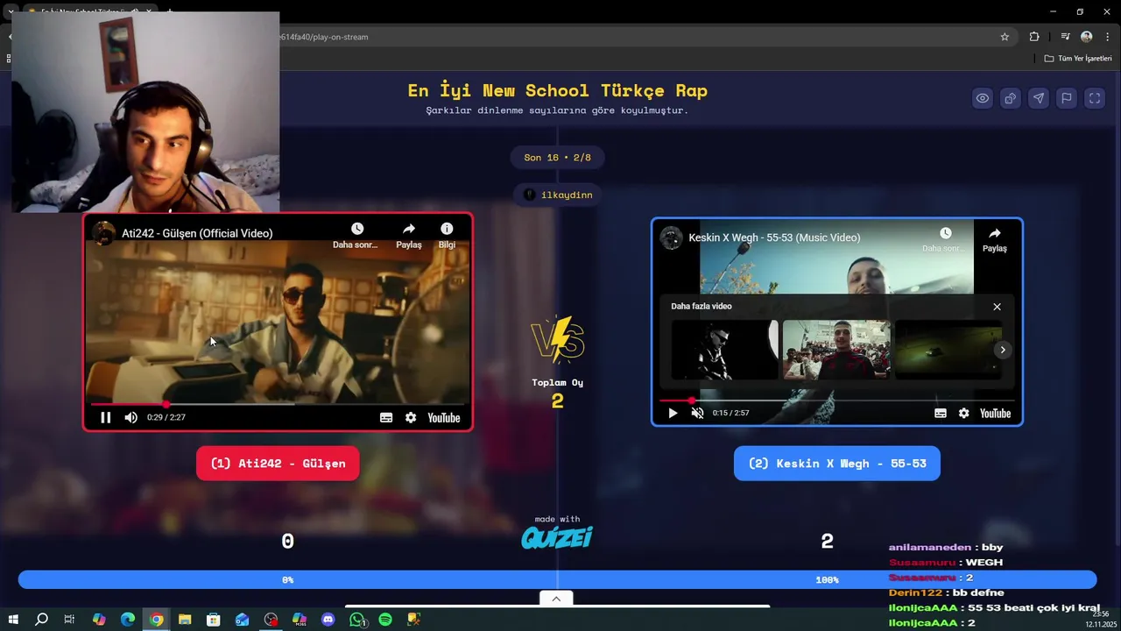Viewport: 1121px width, 631px height.
Task: Select the dark third suggested video thumbnail
Action: 948,350
